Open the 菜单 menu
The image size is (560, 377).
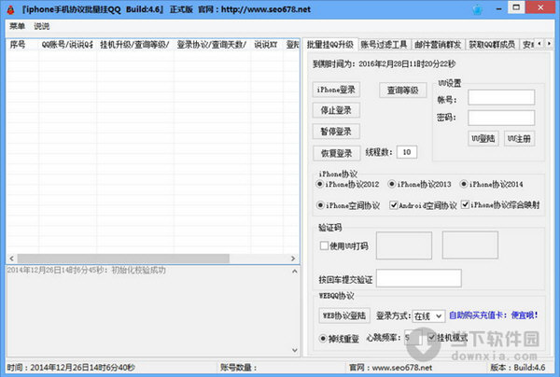(17, 26)
